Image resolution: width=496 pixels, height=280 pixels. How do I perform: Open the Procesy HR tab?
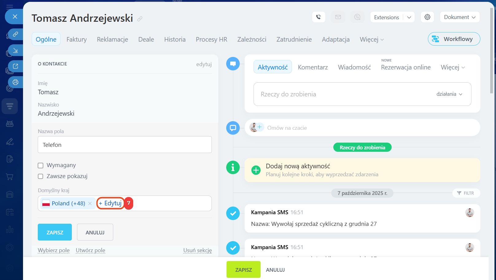pos(211,39)
